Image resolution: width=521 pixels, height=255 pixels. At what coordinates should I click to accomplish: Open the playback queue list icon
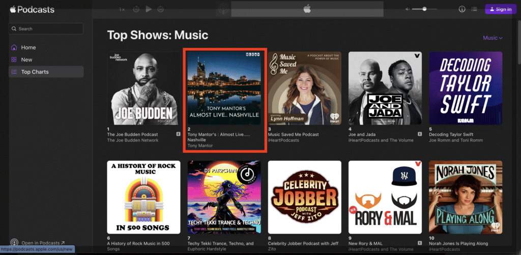474,9
